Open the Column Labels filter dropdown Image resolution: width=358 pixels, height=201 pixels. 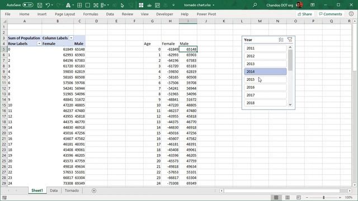coord(71,38)
